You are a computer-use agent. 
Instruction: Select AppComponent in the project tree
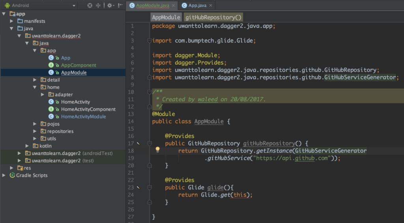[x=79, y=65]
